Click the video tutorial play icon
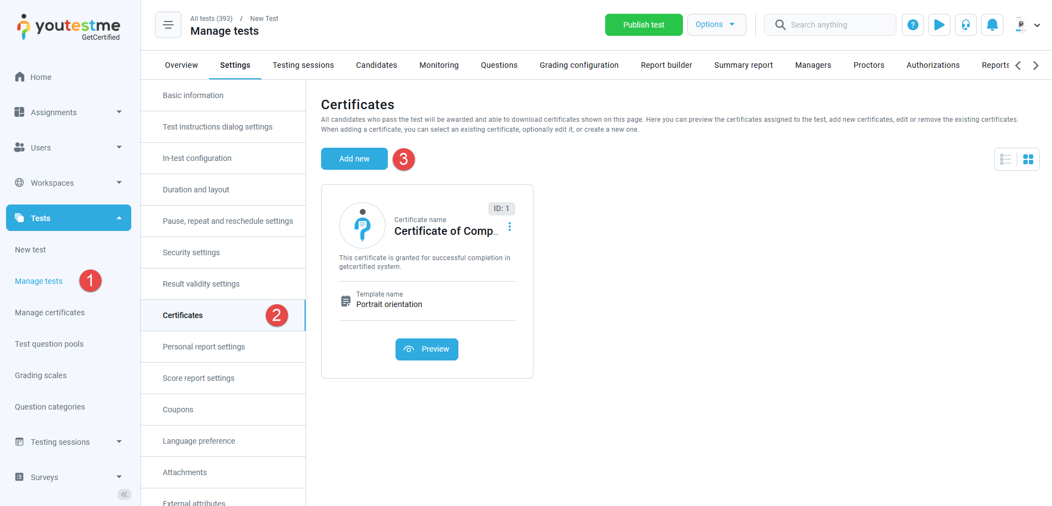Viewport: 1052px width, 506px height. 939,25
